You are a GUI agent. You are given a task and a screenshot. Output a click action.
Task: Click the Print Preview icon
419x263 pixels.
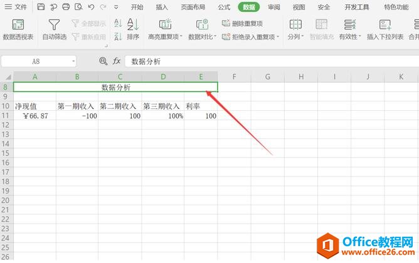78,7
